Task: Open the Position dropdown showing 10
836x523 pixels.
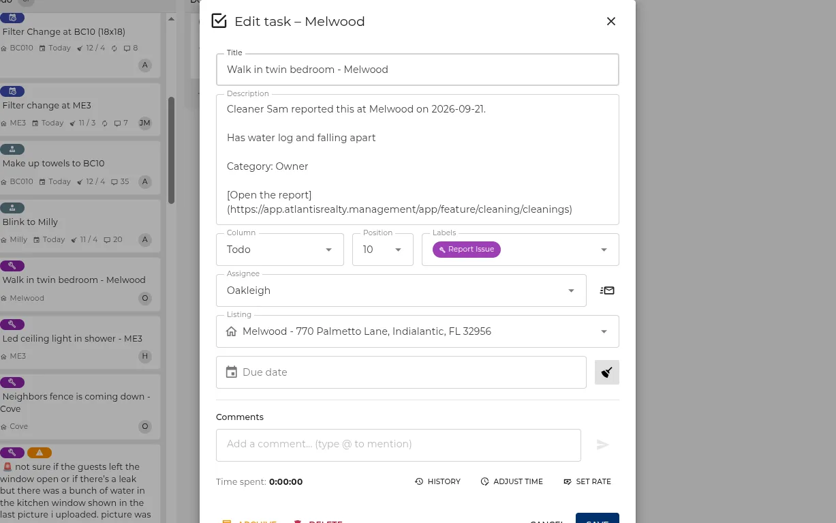Action: 383,250
